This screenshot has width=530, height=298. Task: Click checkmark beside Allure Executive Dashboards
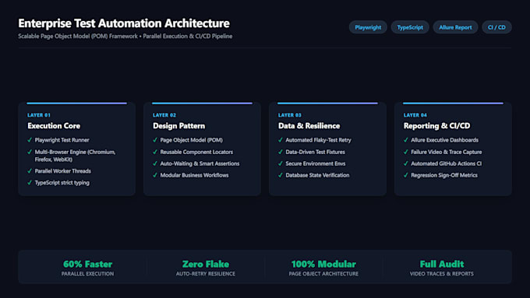pos(406,140)
